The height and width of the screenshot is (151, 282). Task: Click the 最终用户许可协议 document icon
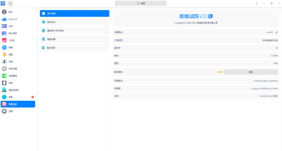[43, 31]
